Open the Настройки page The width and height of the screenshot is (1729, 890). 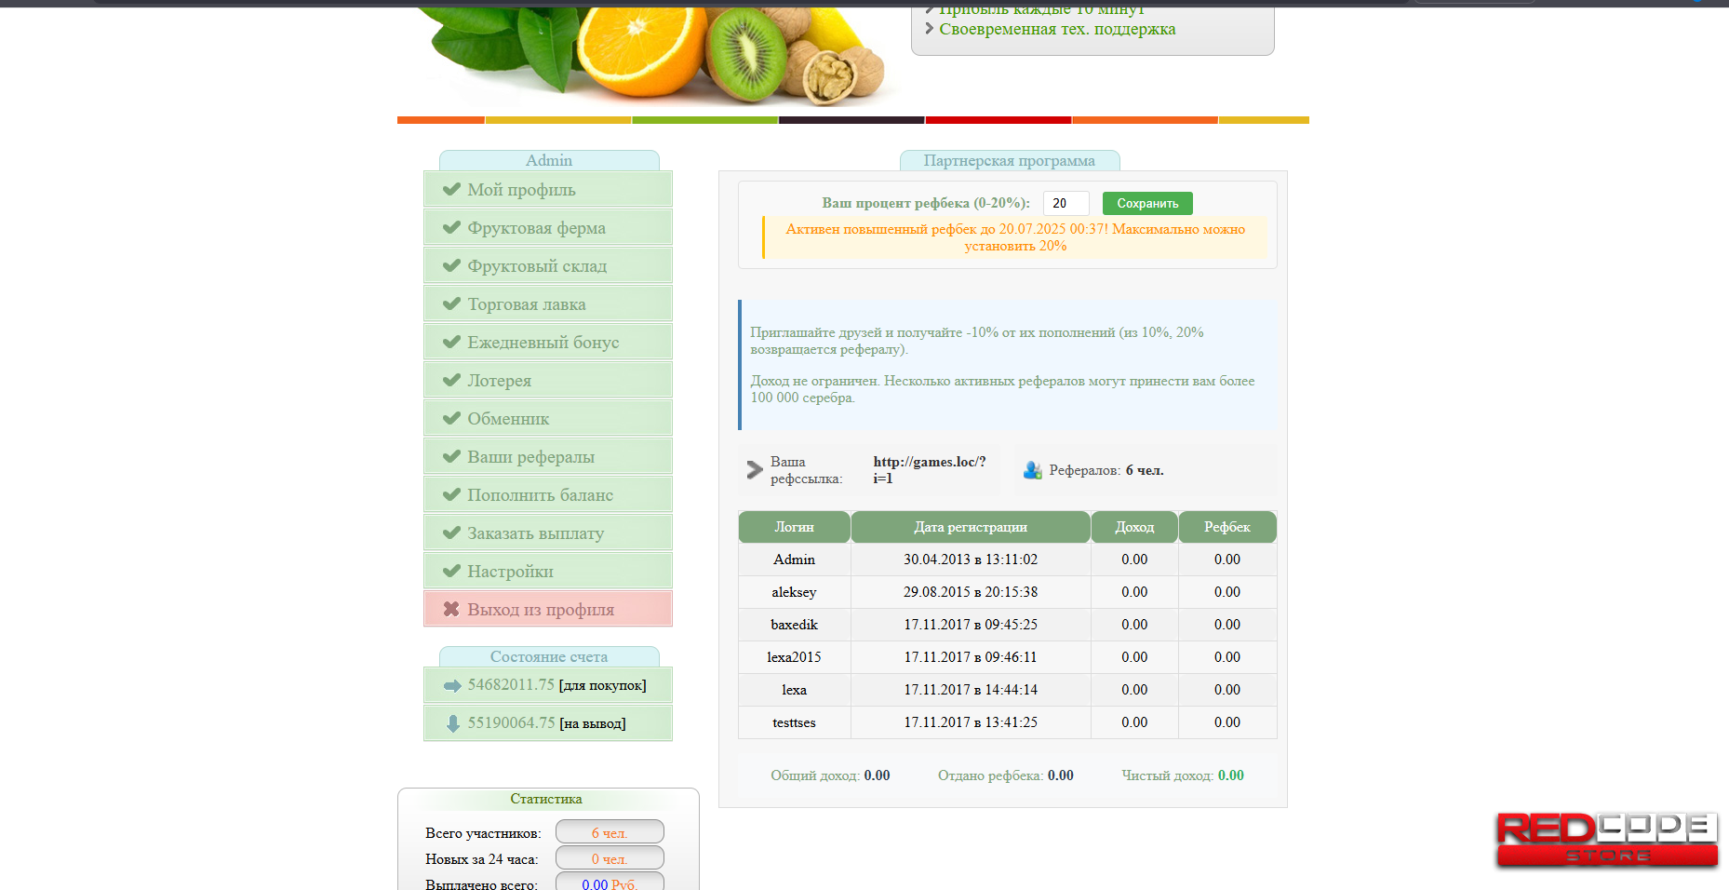pos(548,571)
